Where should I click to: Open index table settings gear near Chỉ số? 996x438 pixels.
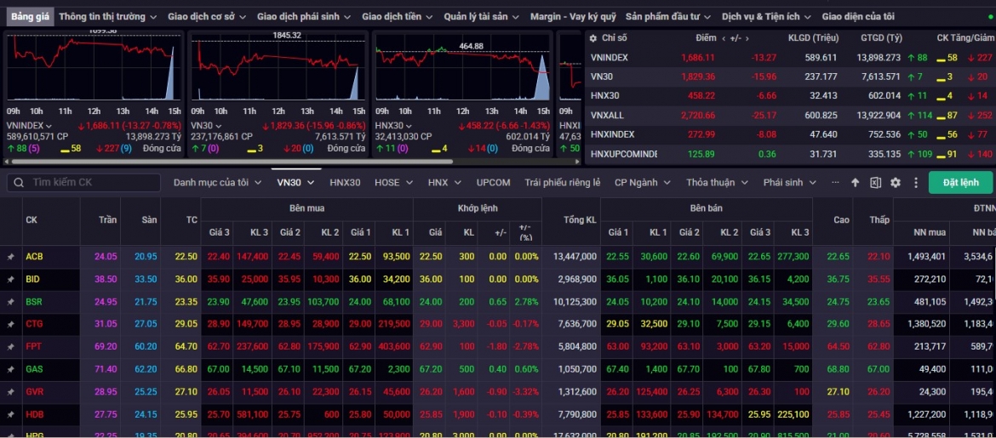(x=593, y=38)
